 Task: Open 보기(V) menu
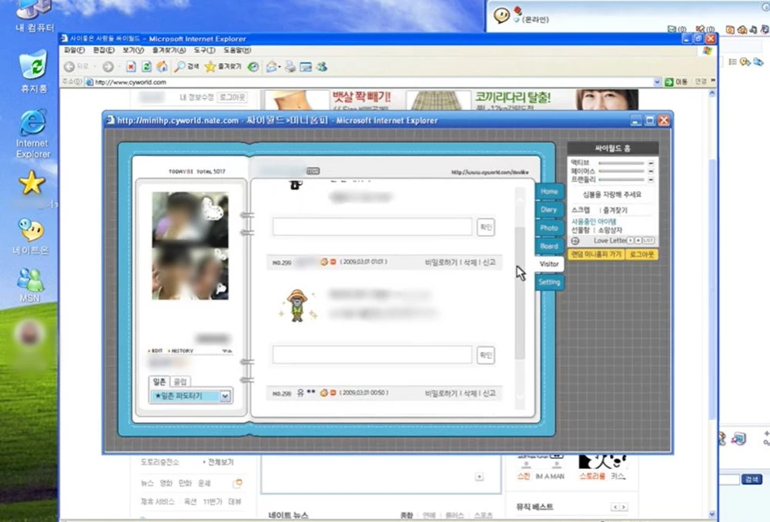133,50
